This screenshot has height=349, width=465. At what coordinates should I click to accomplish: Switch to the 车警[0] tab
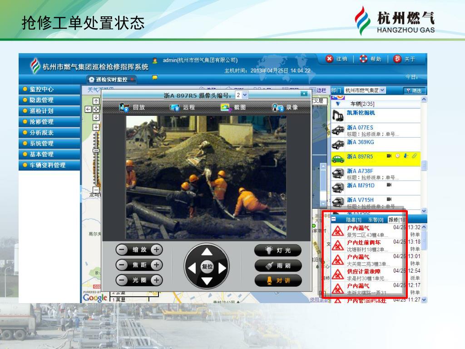376,220
